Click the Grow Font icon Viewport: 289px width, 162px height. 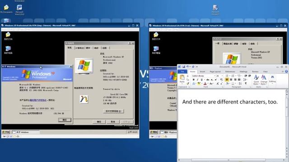218,84
